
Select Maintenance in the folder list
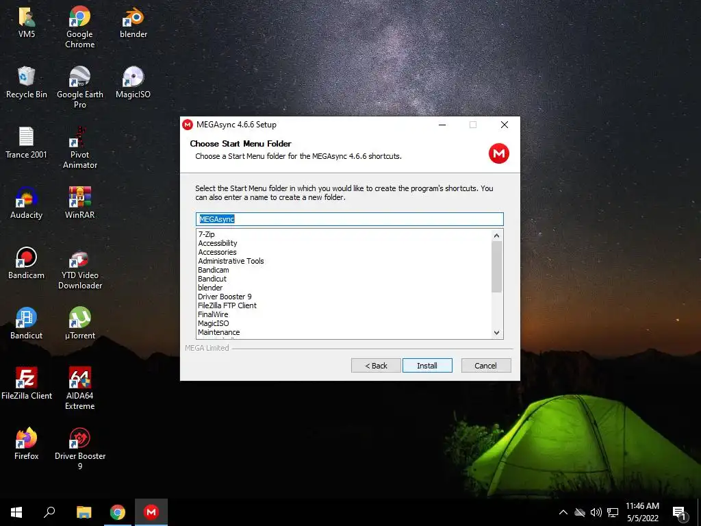219,333
